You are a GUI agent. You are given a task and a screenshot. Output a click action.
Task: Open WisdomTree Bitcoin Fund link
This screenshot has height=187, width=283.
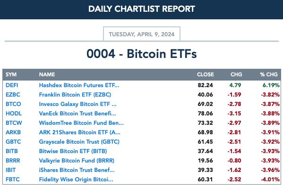click(x=81, y=123)
